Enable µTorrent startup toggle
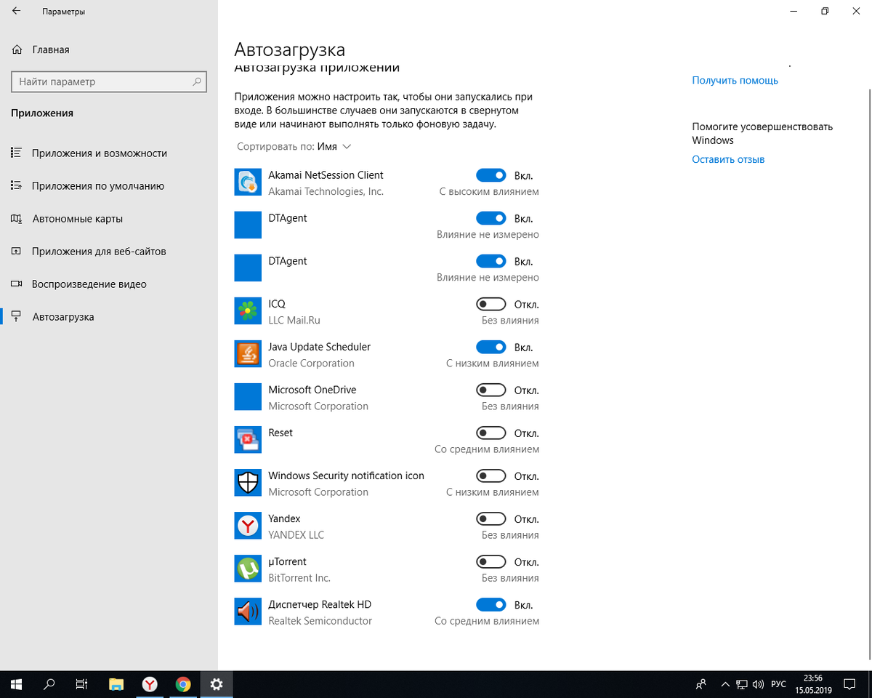The image size is (872, 698). tap(491, 561)
